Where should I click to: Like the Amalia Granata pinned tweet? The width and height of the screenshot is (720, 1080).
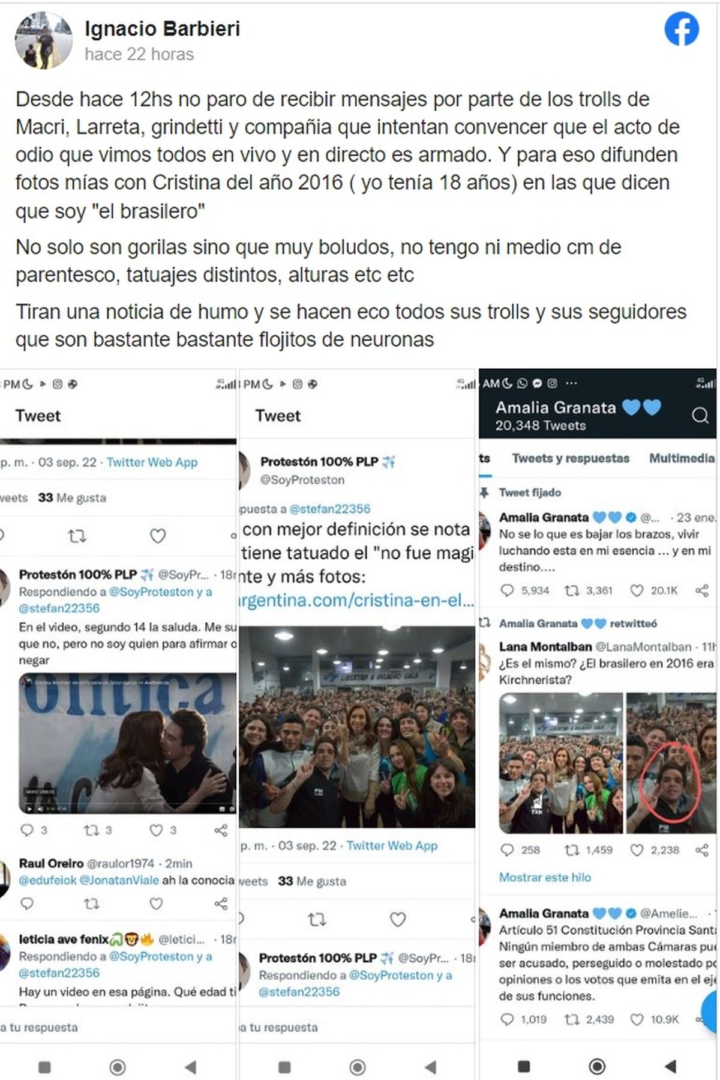click(x=637, y=591)
